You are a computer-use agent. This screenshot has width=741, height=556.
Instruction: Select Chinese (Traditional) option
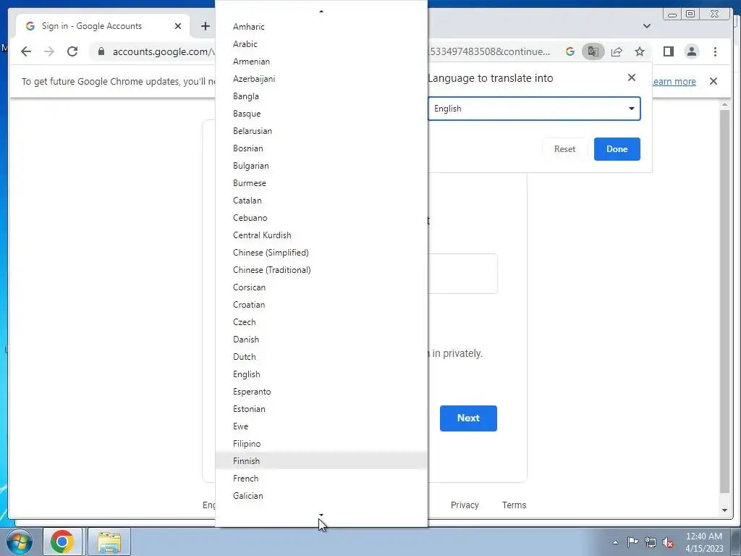tap(321, 270)
